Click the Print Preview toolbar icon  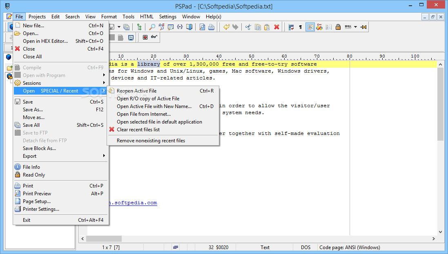(x=202, y=27)
